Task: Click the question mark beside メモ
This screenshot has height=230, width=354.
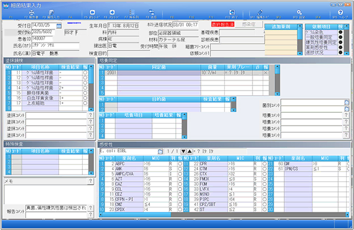Action: 91,181
